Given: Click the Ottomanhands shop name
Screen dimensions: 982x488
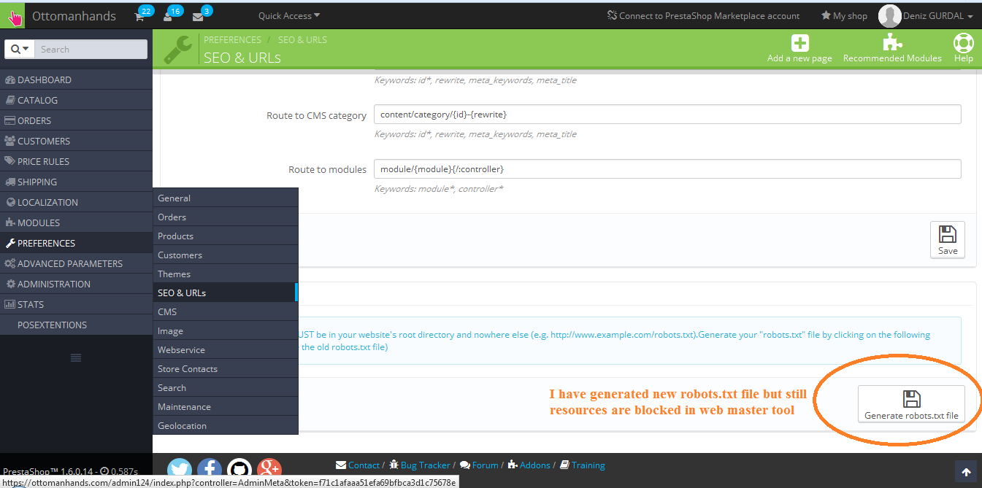Looking at the screenshot, I should click(74, 15).
